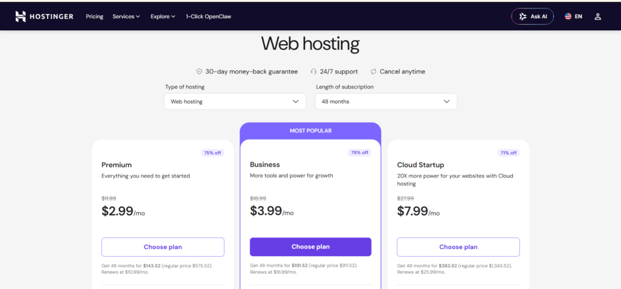Image resolution: width=621 pixels, height=289 pixels.
Task: Click the 79% off badge
Action: [360, 153]
